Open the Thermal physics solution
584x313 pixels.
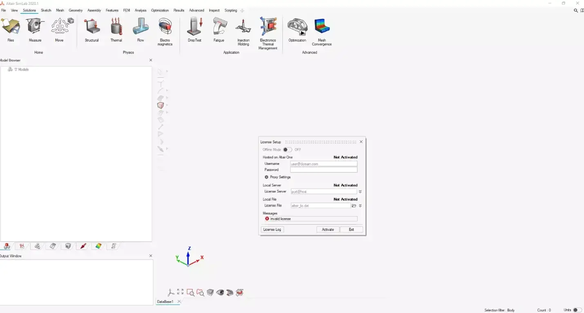(116, 30)
